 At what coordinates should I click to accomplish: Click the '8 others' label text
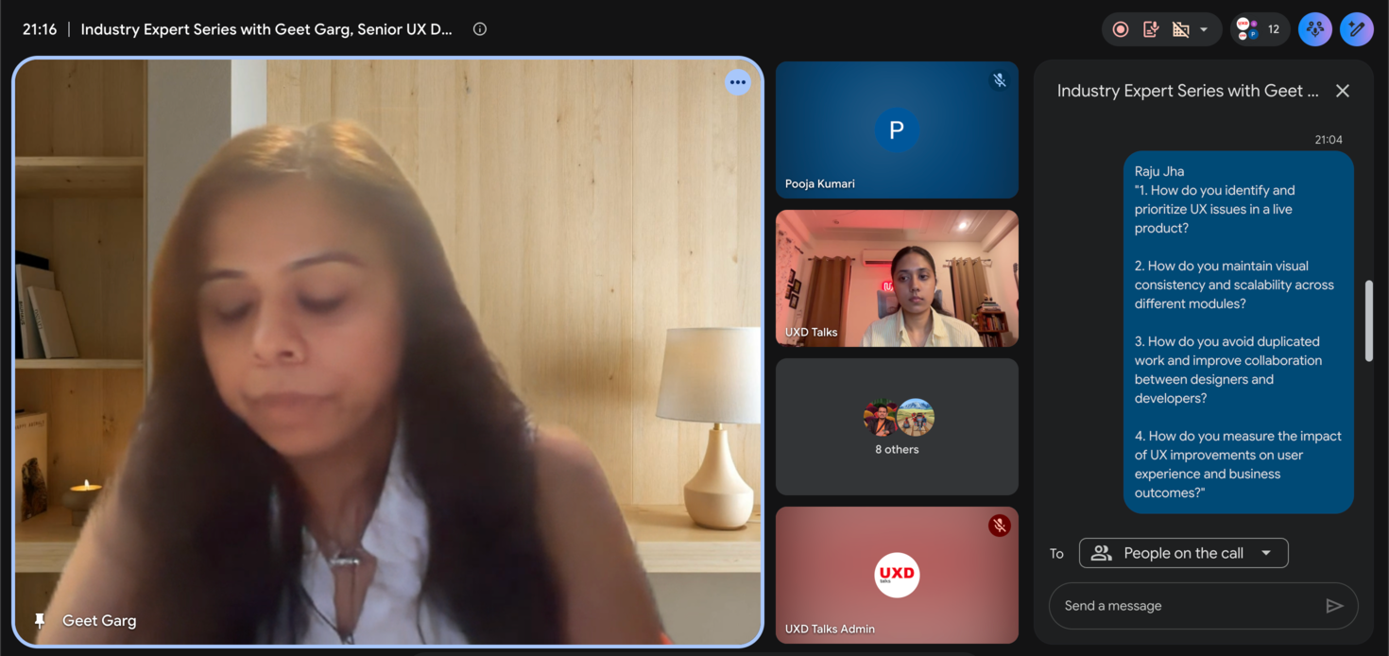click(x=897, y=449)
